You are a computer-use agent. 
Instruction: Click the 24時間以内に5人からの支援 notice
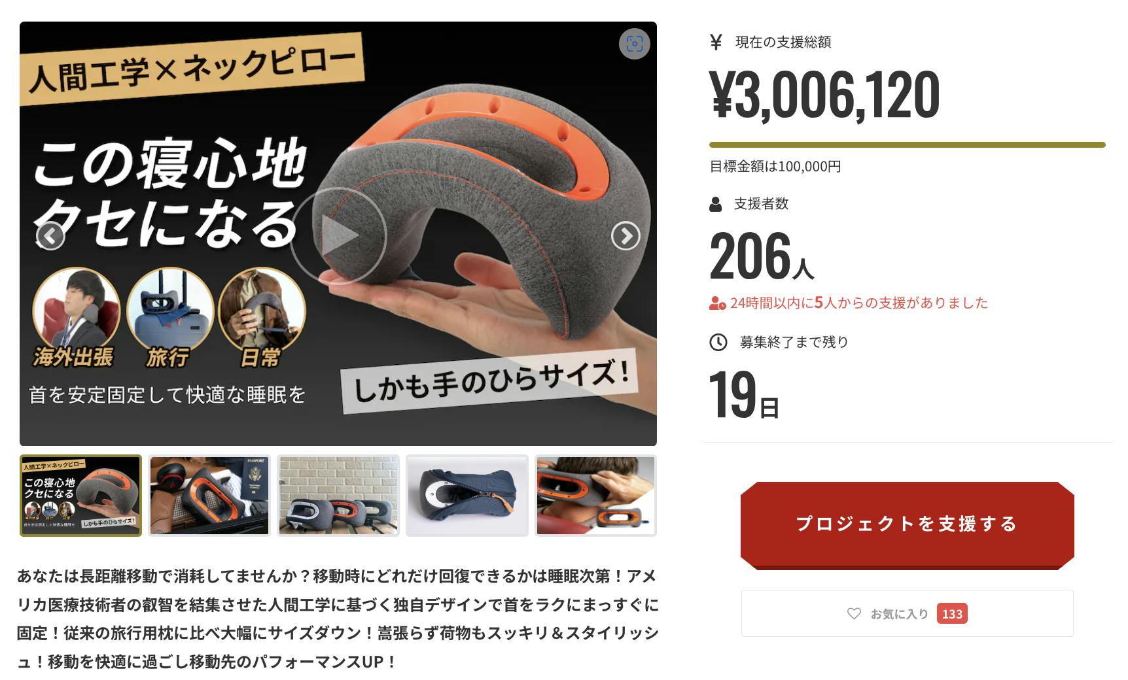point(859,303)
